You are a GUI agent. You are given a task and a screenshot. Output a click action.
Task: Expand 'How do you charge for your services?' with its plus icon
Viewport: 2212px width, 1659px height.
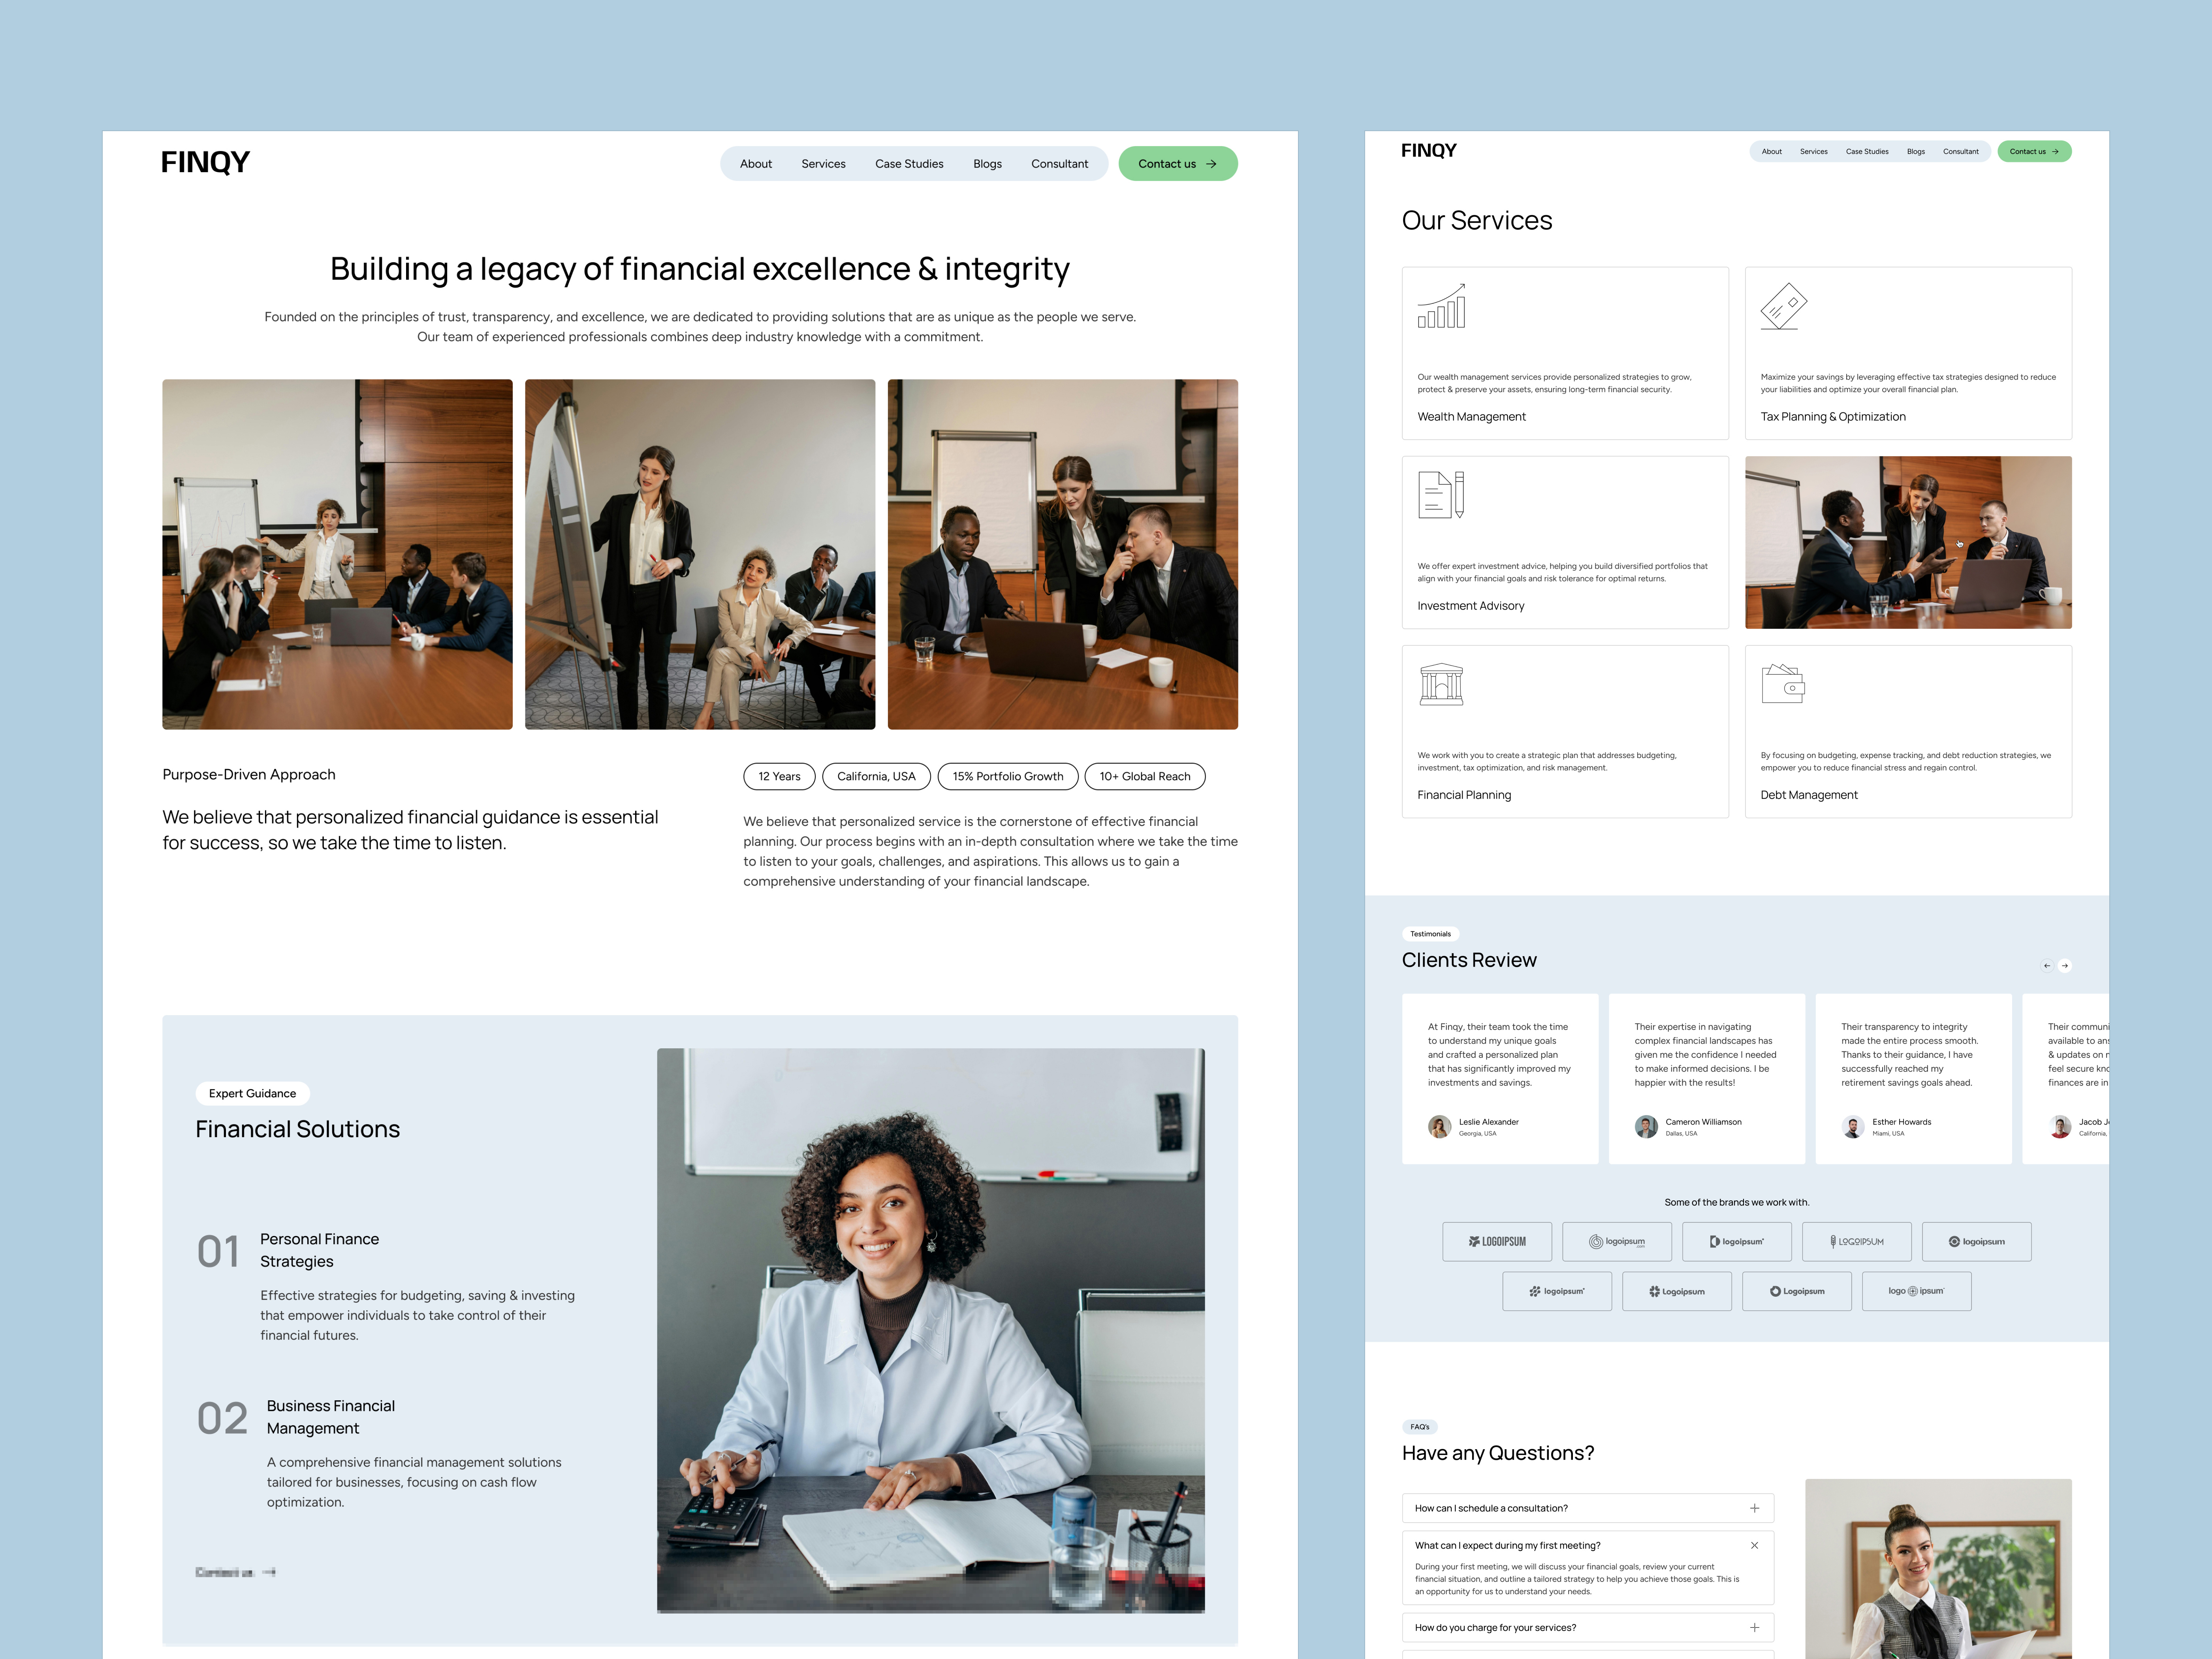pyautogui.click(x=1754, y=1628)
